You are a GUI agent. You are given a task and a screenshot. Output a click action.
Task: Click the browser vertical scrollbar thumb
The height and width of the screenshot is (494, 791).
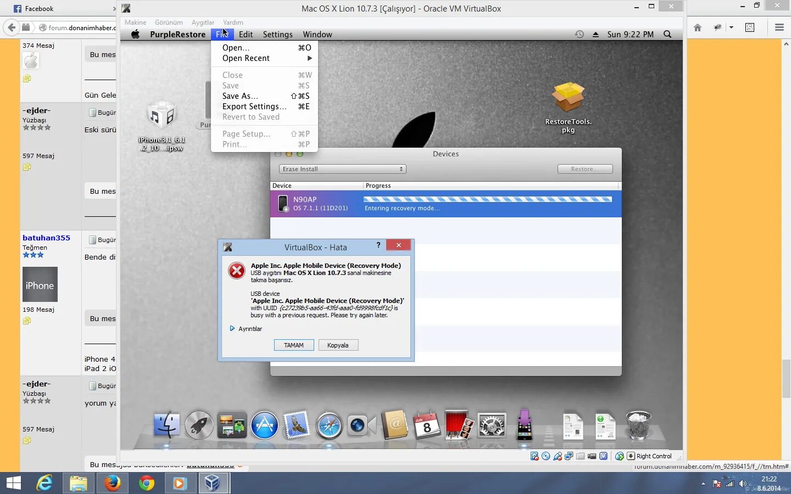787,378
